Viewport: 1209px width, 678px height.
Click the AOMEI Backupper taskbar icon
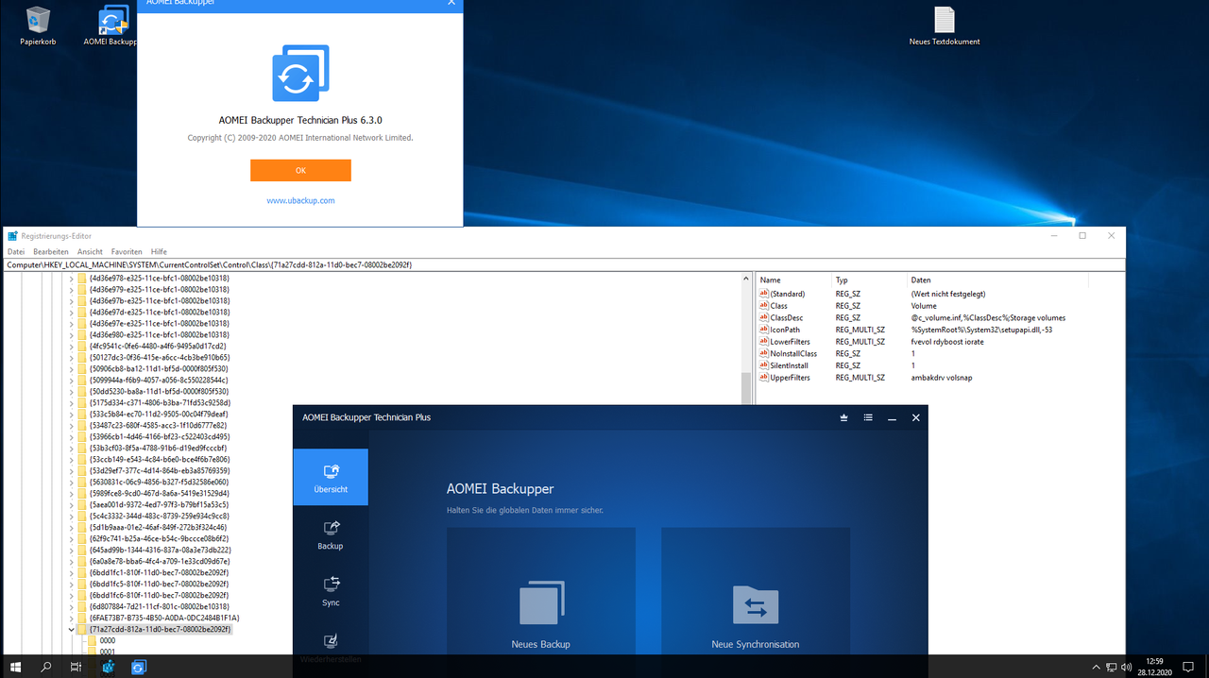139,667
